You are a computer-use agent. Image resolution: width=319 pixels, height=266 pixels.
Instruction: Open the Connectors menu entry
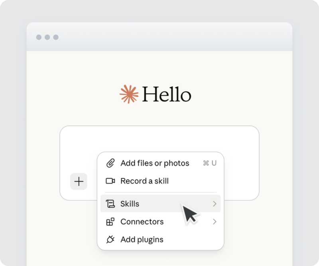click(x=161, y=222)
